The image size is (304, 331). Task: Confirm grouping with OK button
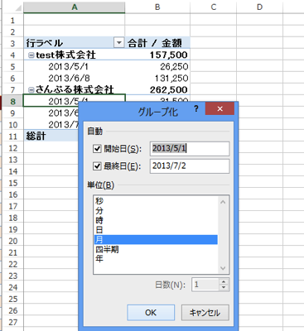(x=151, y=313)
